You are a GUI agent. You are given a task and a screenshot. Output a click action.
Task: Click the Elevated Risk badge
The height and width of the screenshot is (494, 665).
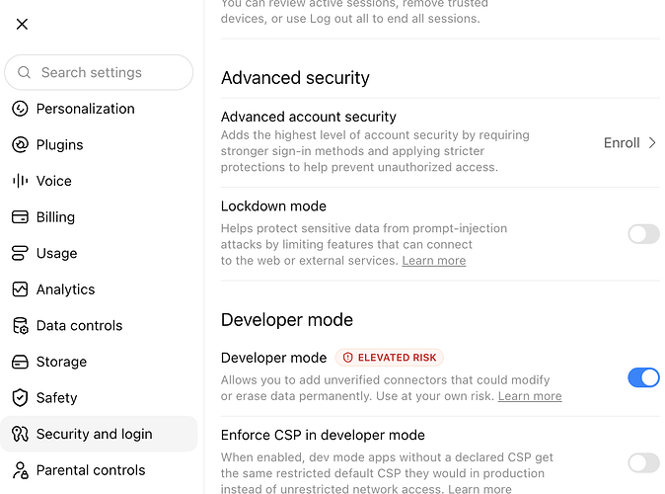pyautogui.click(x=390, y=358)
